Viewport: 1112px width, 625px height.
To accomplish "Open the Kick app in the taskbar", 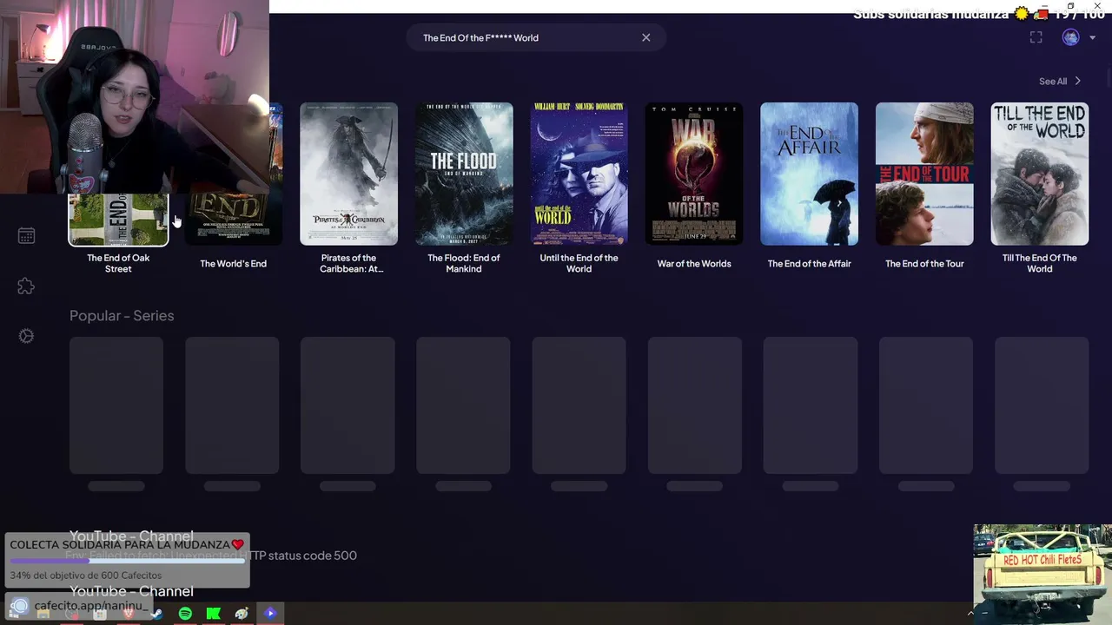I will click(x=213, y=614).
